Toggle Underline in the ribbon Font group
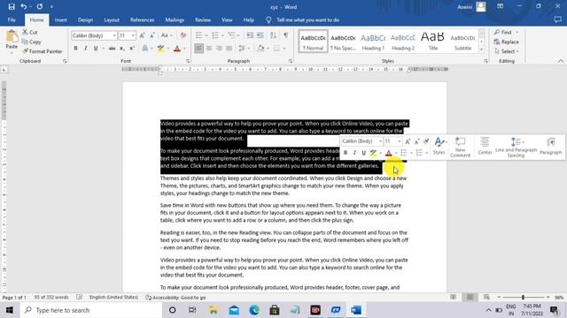 [96, 48]
